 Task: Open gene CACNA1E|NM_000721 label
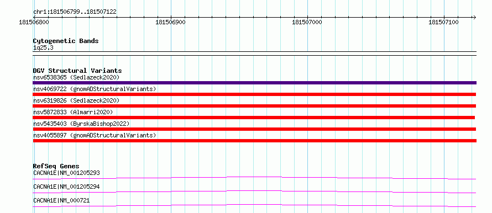tap(61, 200)
